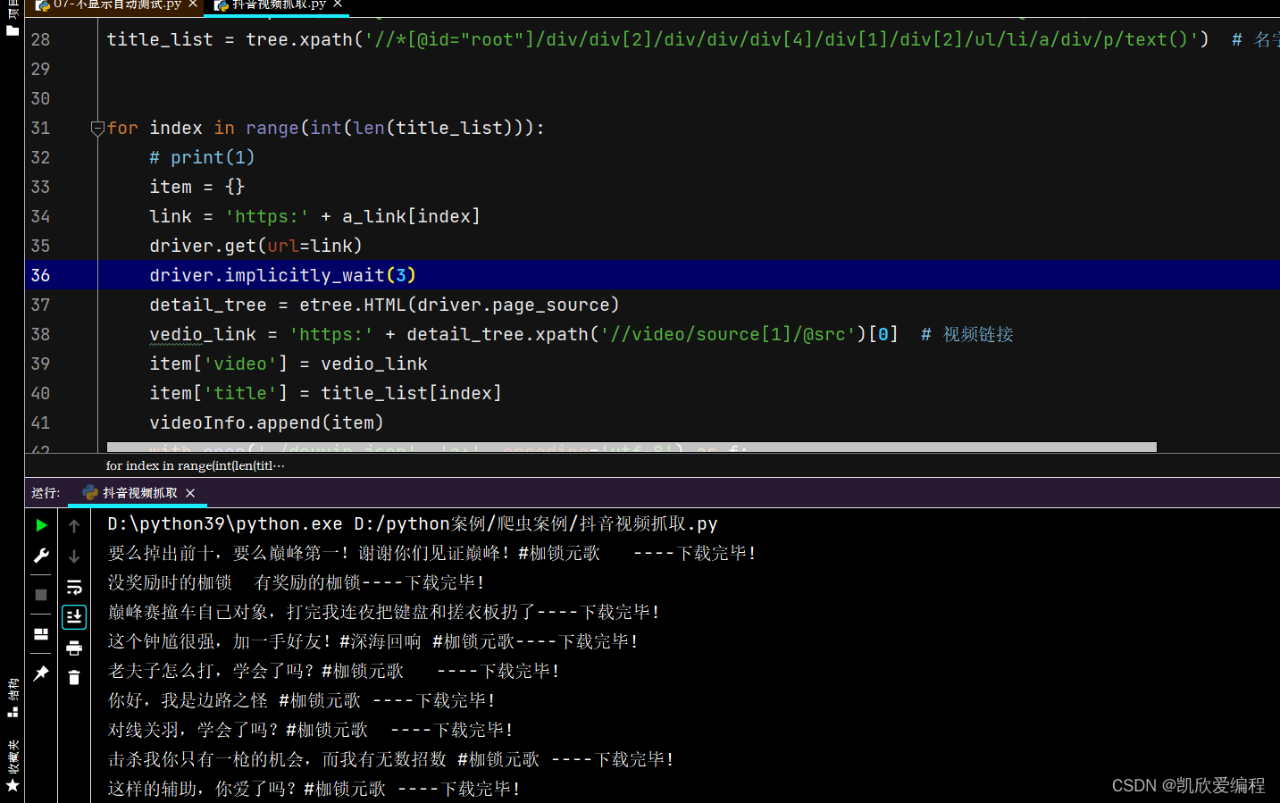Click console line '没奖励时的枷锁'
1280x803 pixels.
click(x=296, y=582)
